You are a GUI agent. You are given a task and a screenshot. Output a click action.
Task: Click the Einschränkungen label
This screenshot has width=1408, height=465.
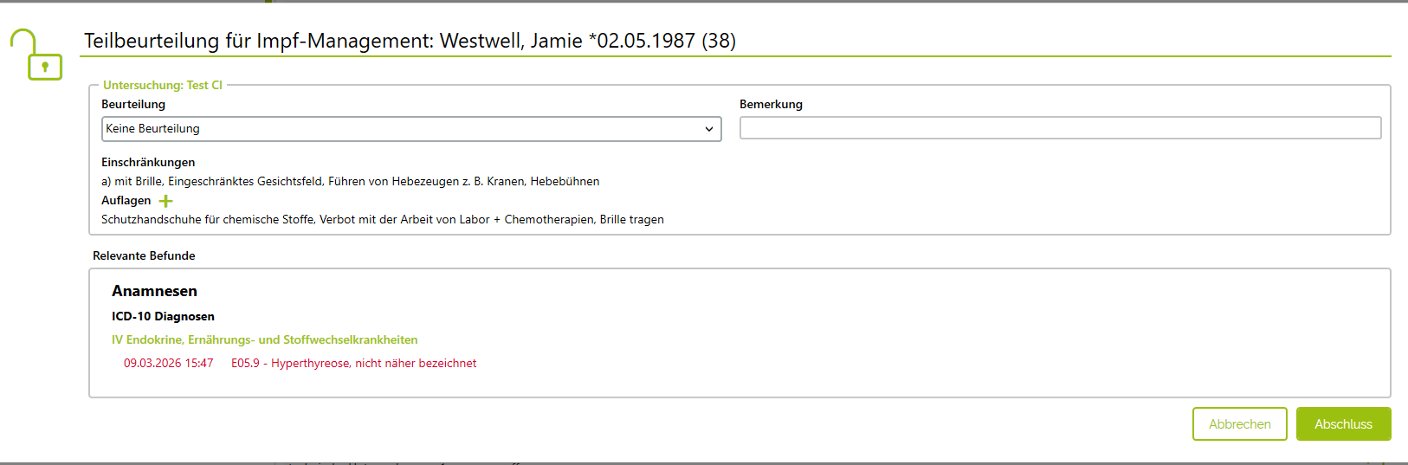pos(148,163)
